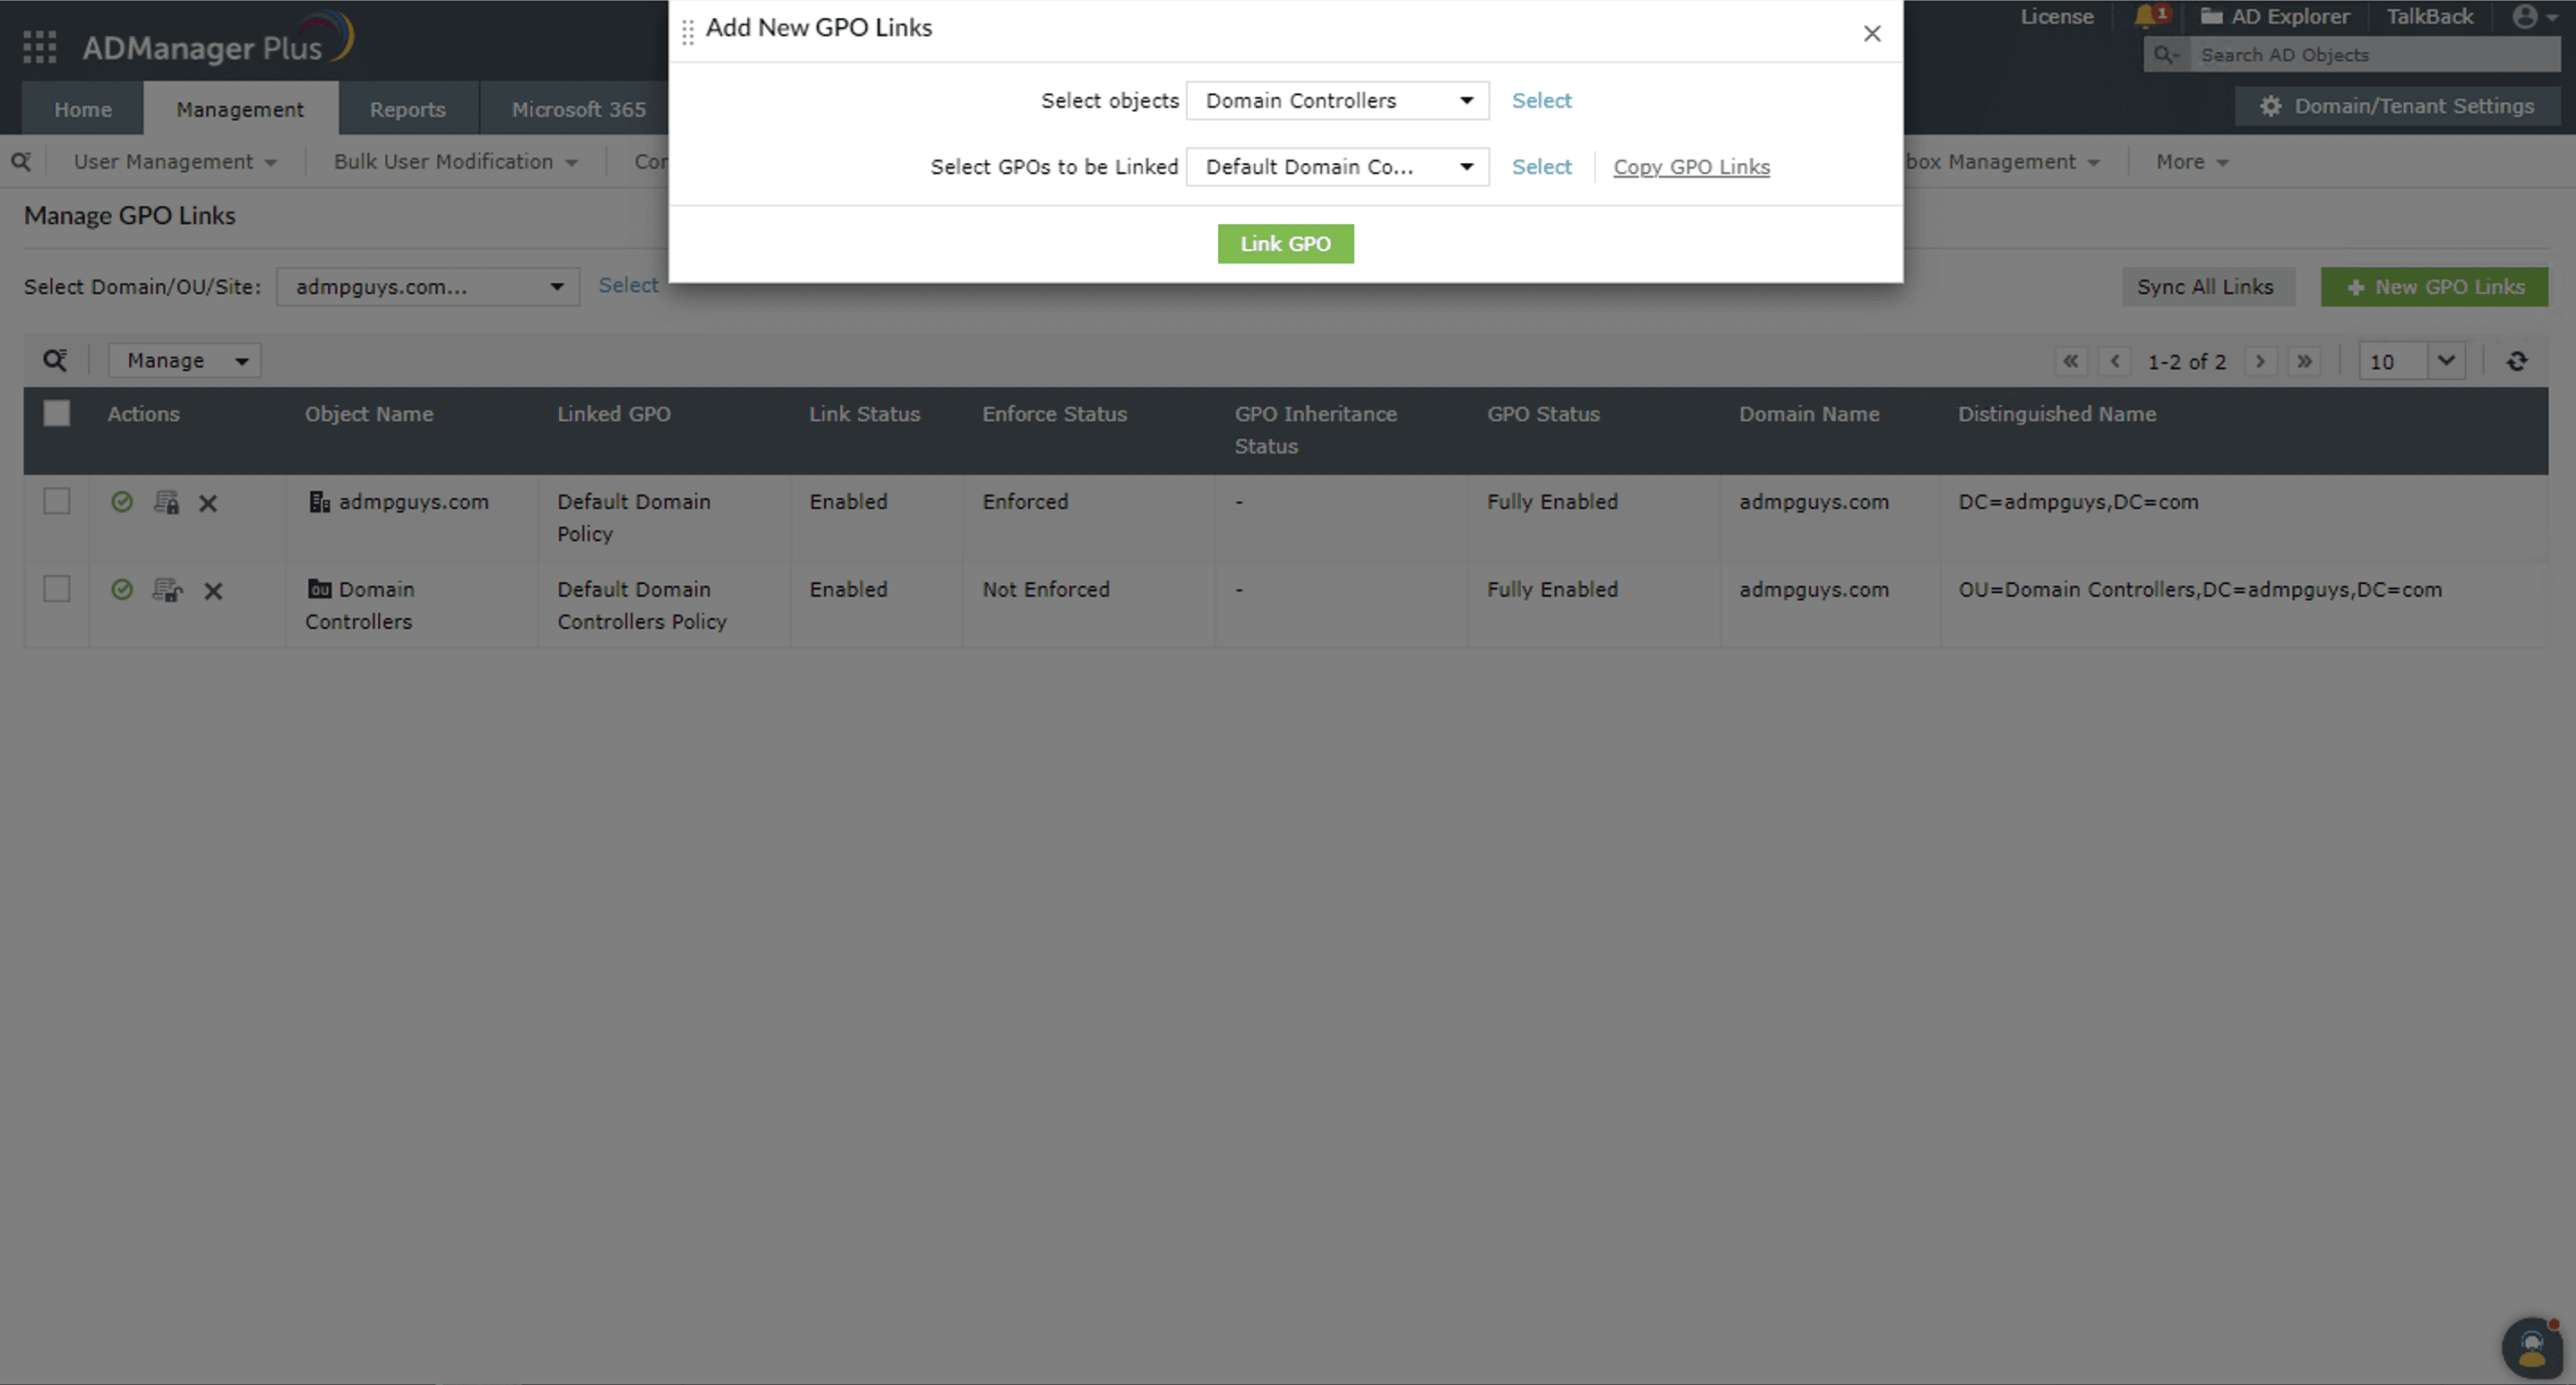Tick the select-all checkbox in table header
The height and width of the screenshot is (1385, 2576).
[x=57, y=413]
